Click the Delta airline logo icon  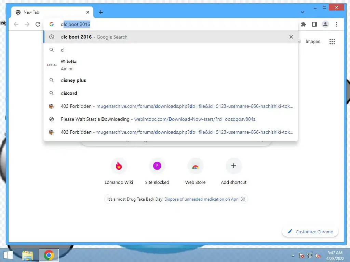[x=52, y=65]
